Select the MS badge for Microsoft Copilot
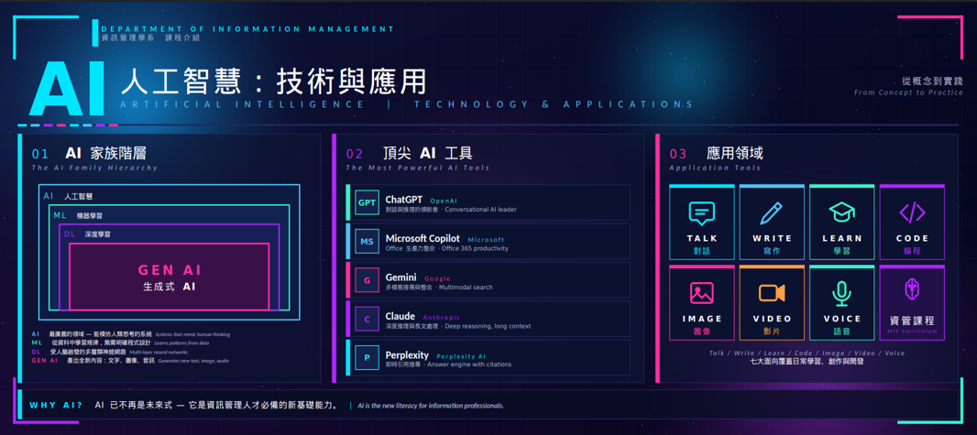 click(x=367, y=242)
